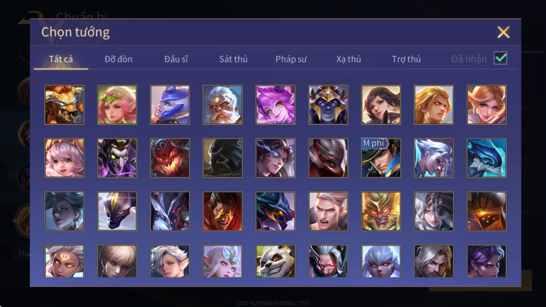The width and height of the screenshot is (546, 307).
Task: Choose the hero tagged M phí
Action: coord(381,158)
